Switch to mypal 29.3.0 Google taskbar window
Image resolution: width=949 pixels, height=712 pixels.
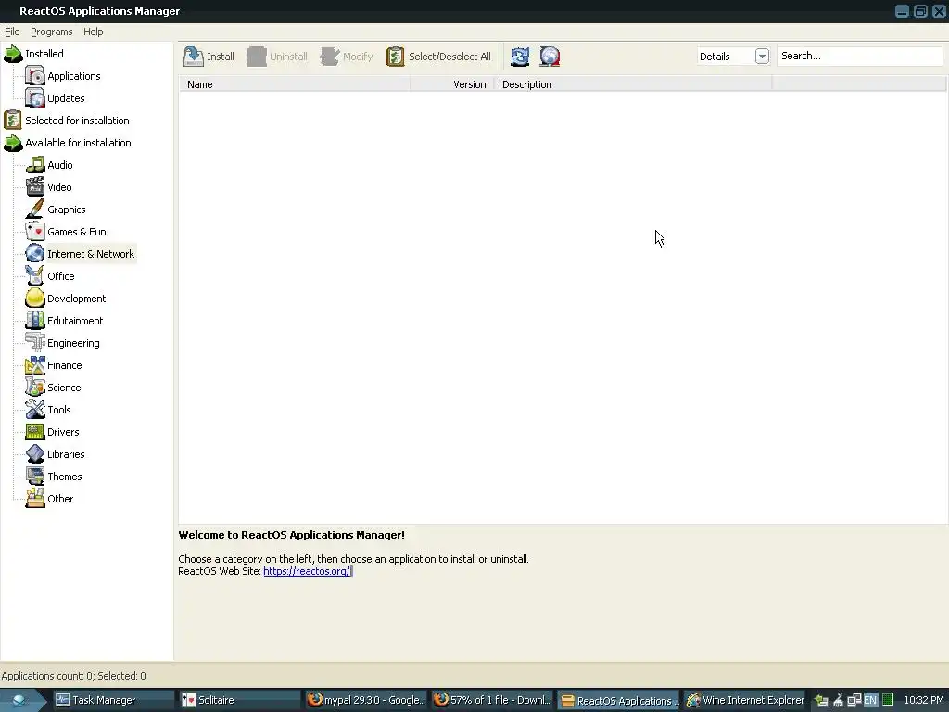tap(365, 700)
